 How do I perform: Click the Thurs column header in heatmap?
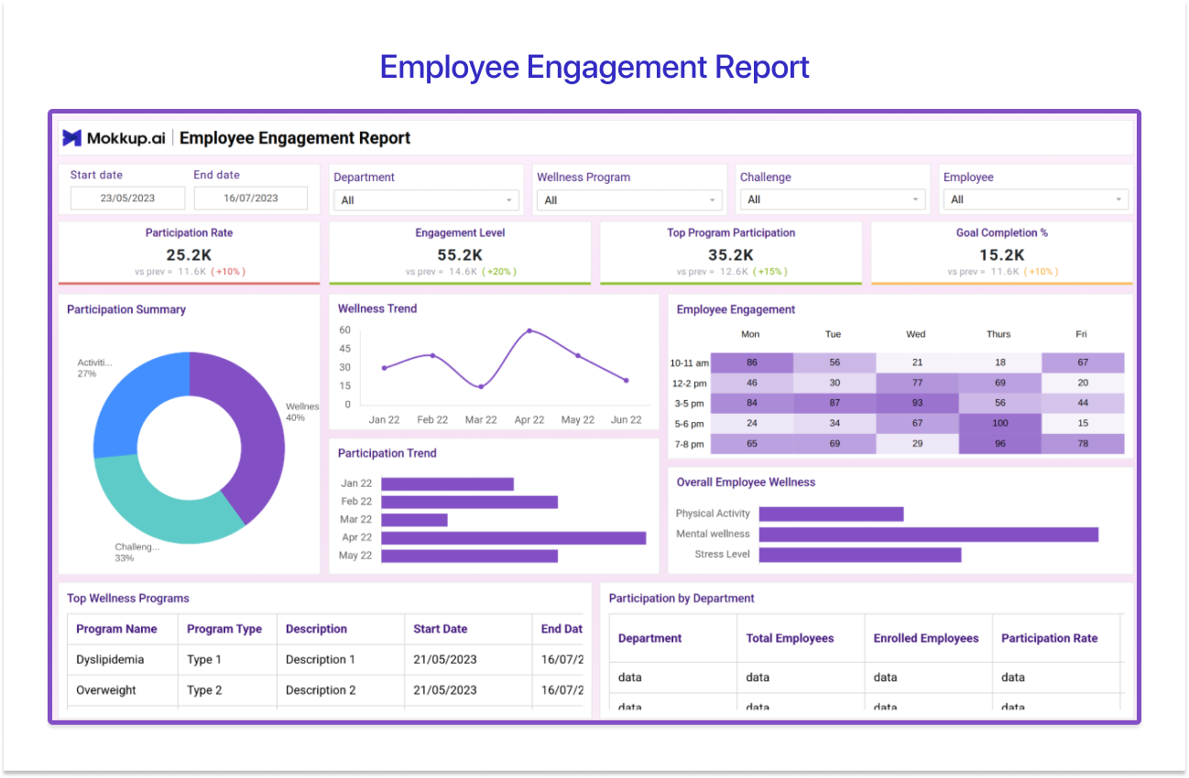point(999,334)
